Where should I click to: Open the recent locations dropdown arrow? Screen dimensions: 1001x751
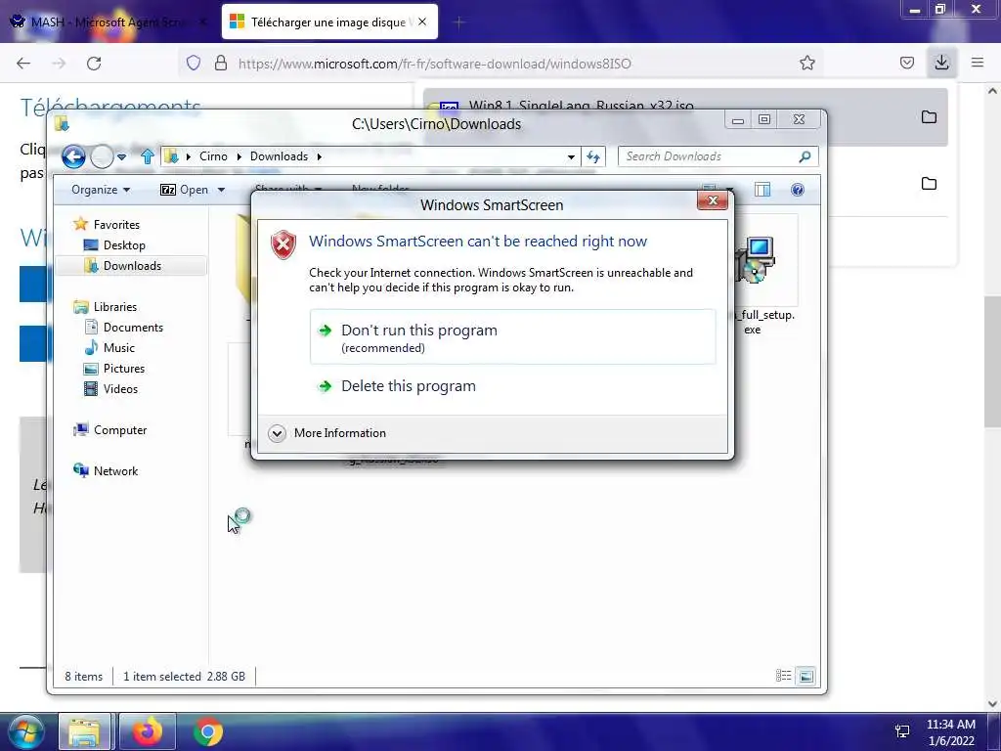tap(121, 157)
